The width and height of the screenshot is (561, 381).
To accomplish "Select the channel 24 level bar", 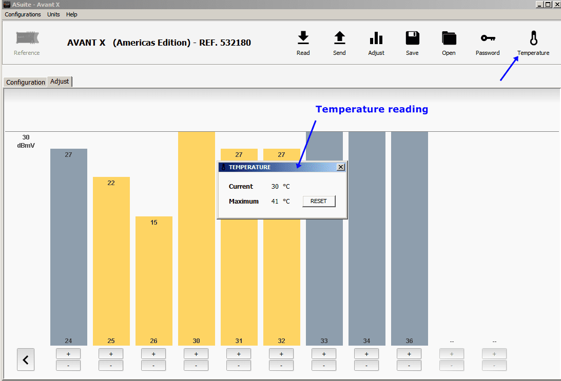I will click(x=69, y=247).
